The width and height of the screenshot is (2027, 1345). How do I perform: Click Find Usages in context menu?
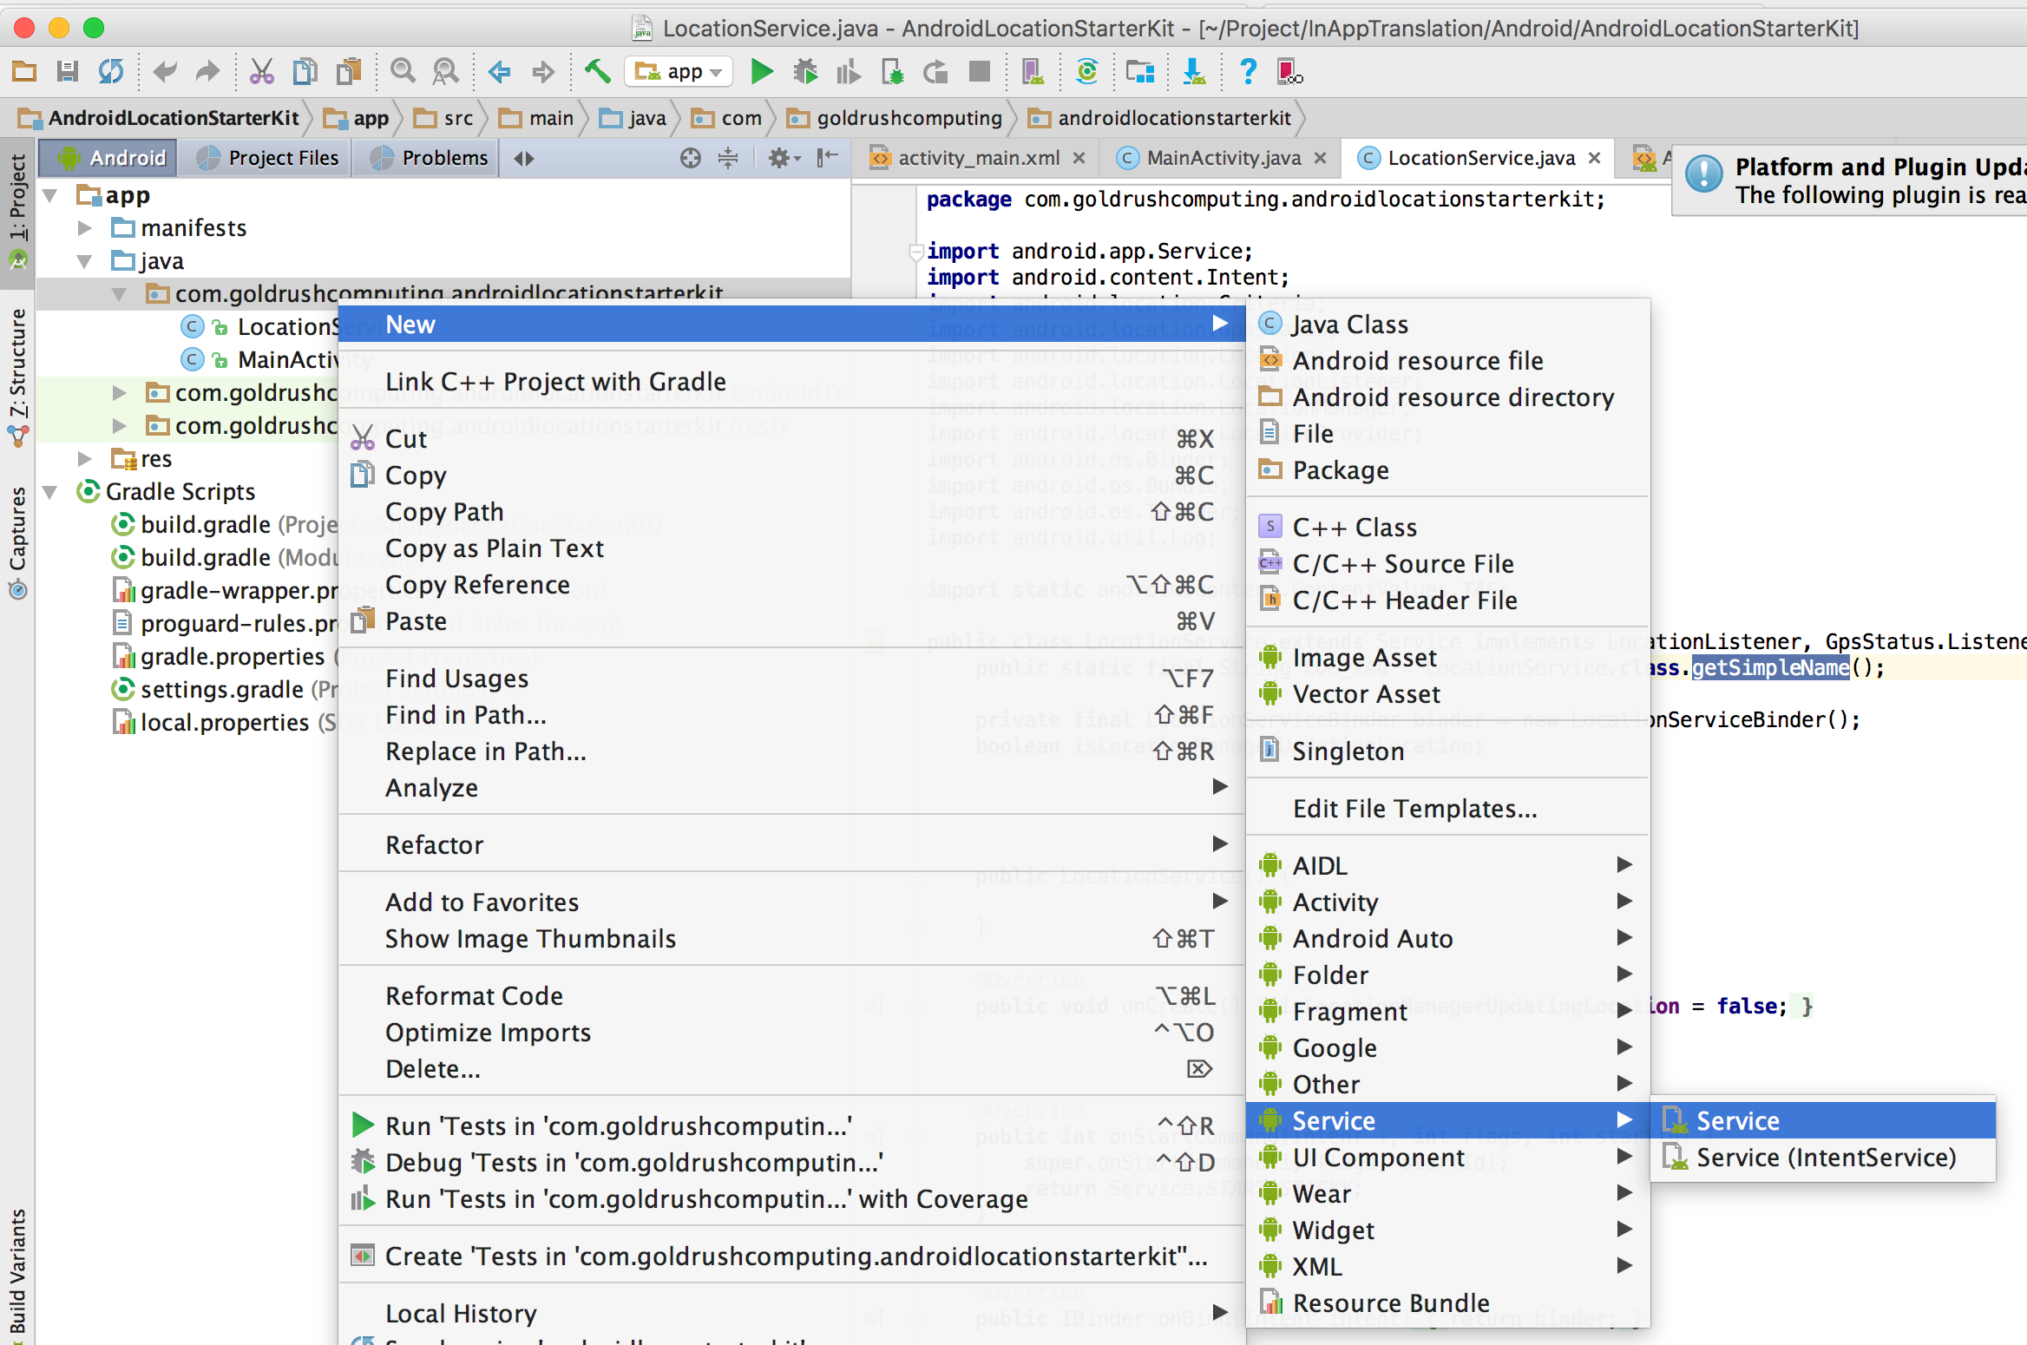(x=791, y=679)
